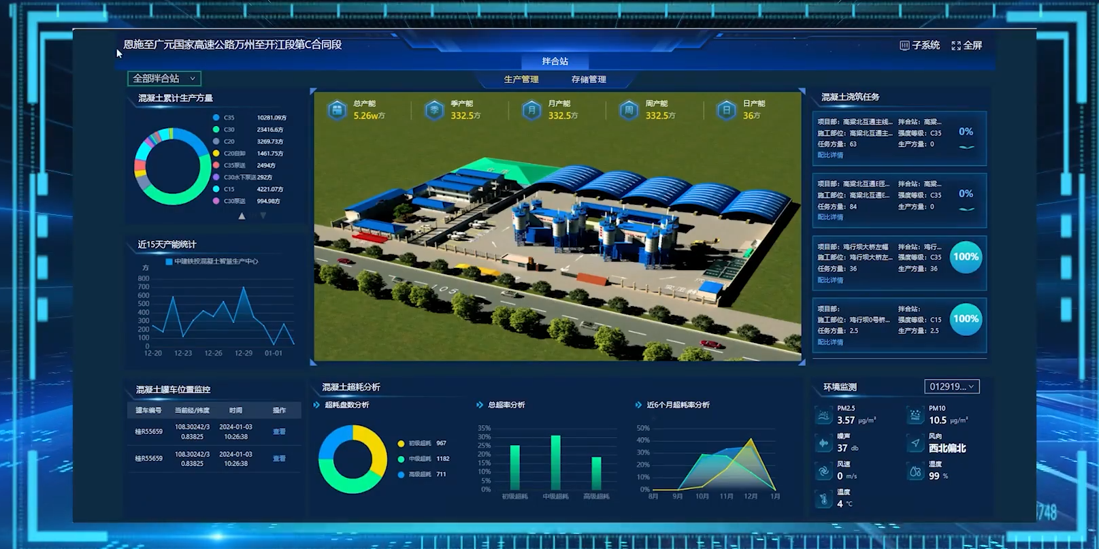The image size is (1099, 549).
Task: Open the 子系统 subsystem menu icon
Action: 904,46
